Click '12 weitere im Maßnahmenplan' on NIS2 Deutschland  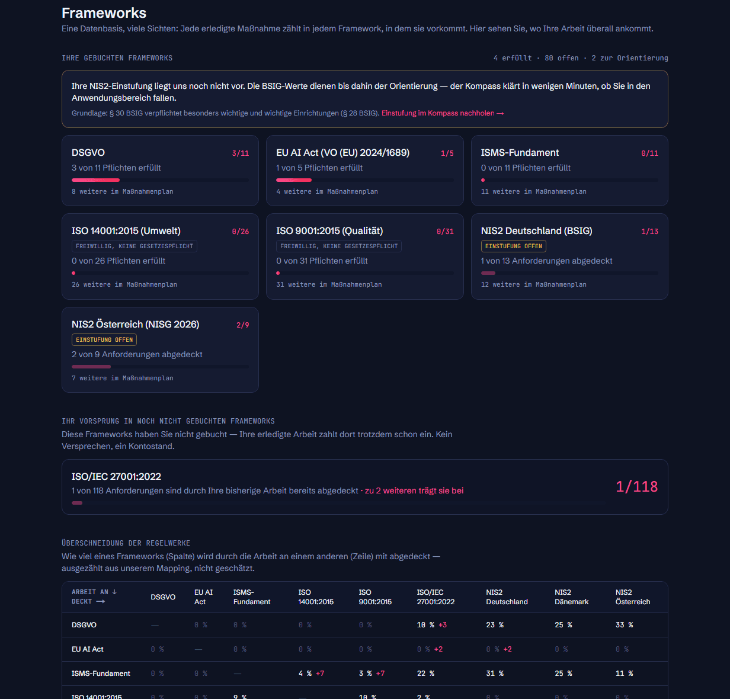[534, 285]
